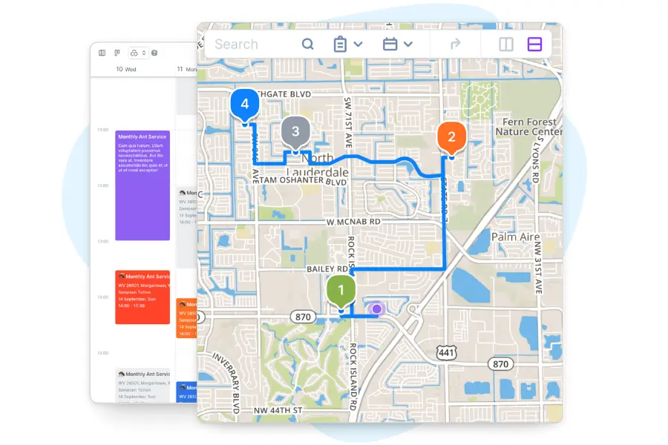Click the gray help badge in calendar panel

click(154, 53)
